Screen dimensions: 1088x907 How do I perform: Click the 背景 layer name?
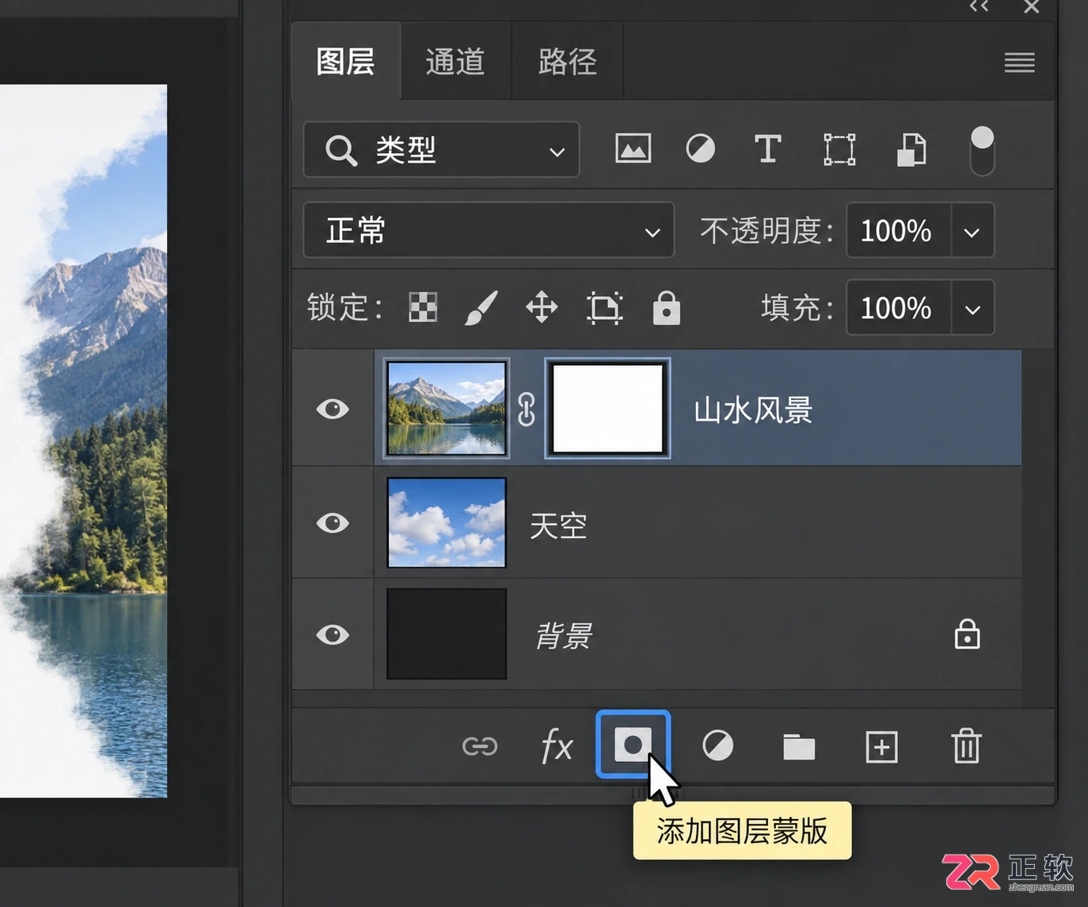tap(563, 635)
